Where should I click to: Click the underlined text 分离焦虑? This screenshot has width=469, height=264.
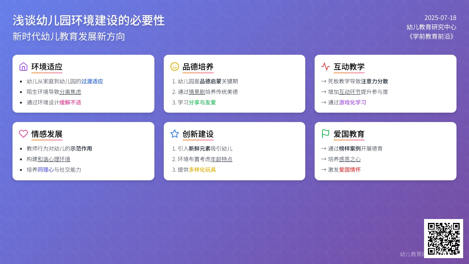(x=70, y=92)
